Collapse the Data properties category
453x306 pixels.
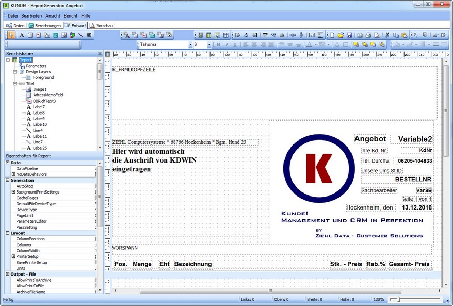coord(8,163)
